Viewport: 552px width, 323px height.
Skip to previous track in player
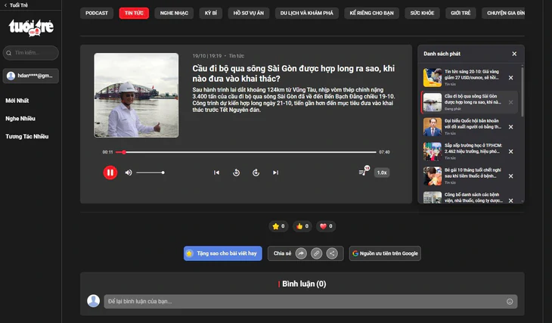click(216, 172)
